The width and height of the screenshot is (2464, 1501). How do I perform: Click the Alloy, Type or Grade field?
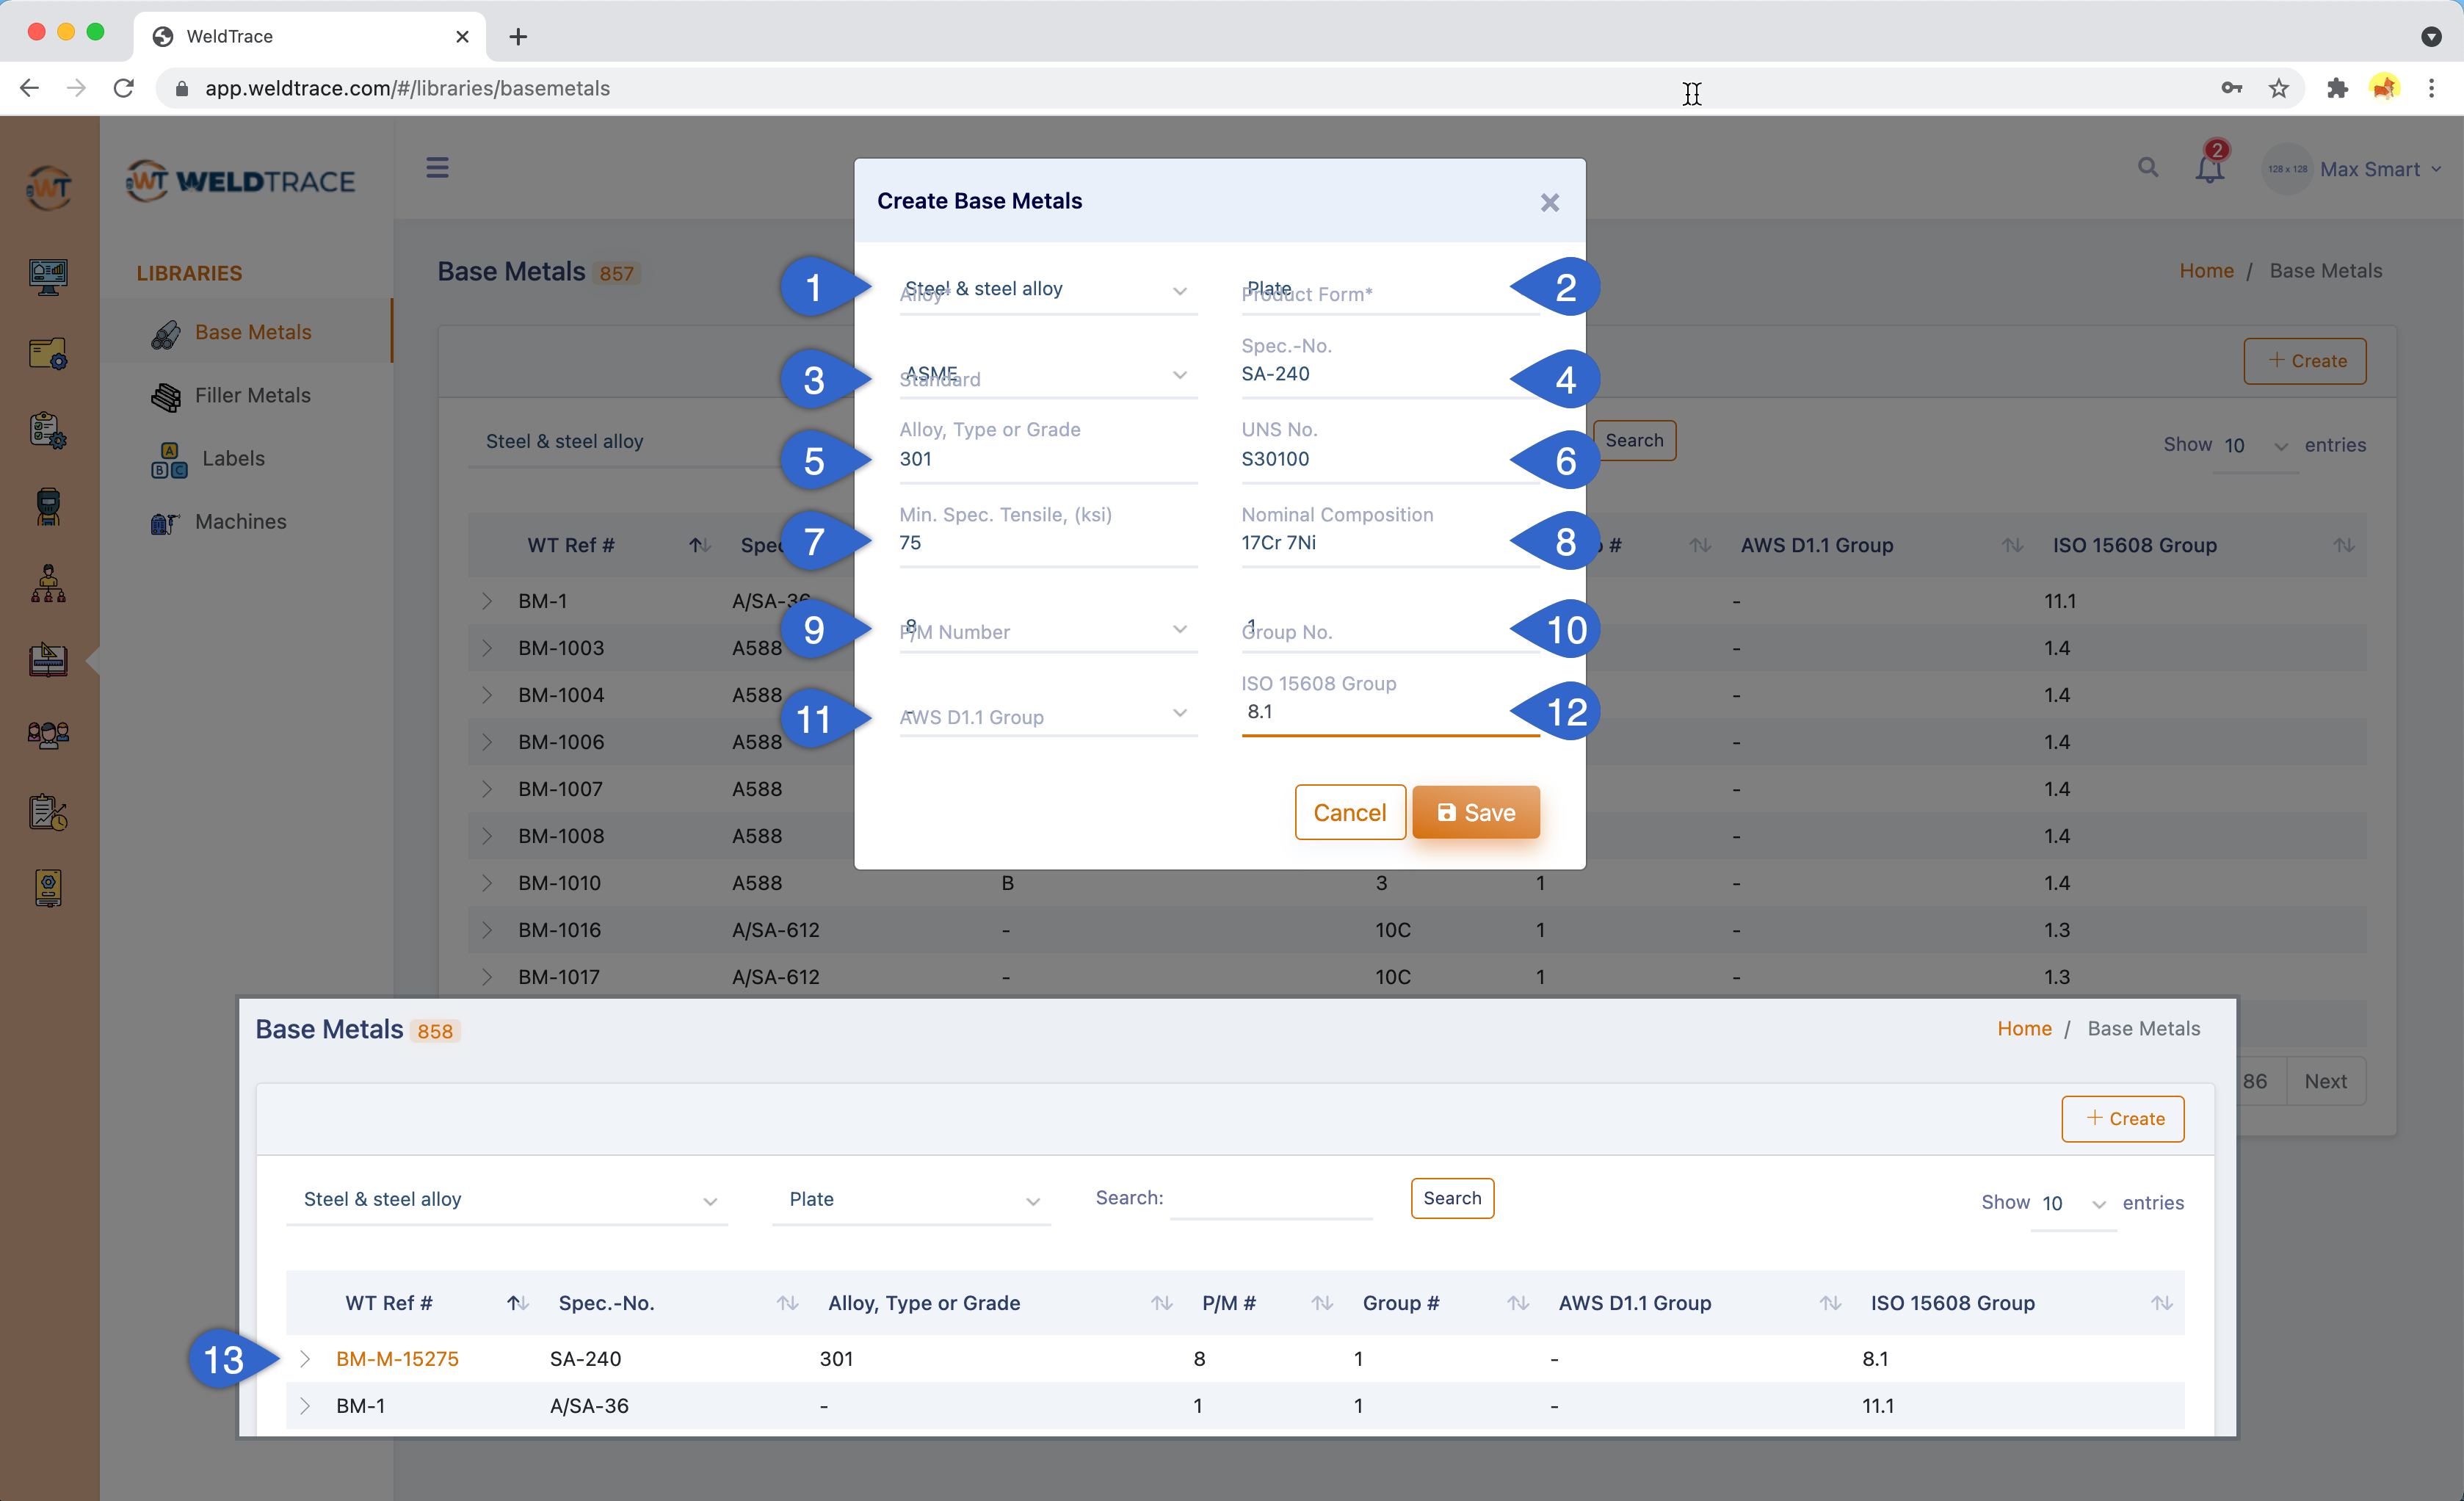[1048, 459]
